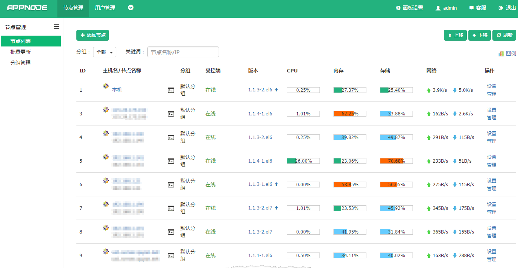Click 管理 for node ID 3

(x=492, y=118)
